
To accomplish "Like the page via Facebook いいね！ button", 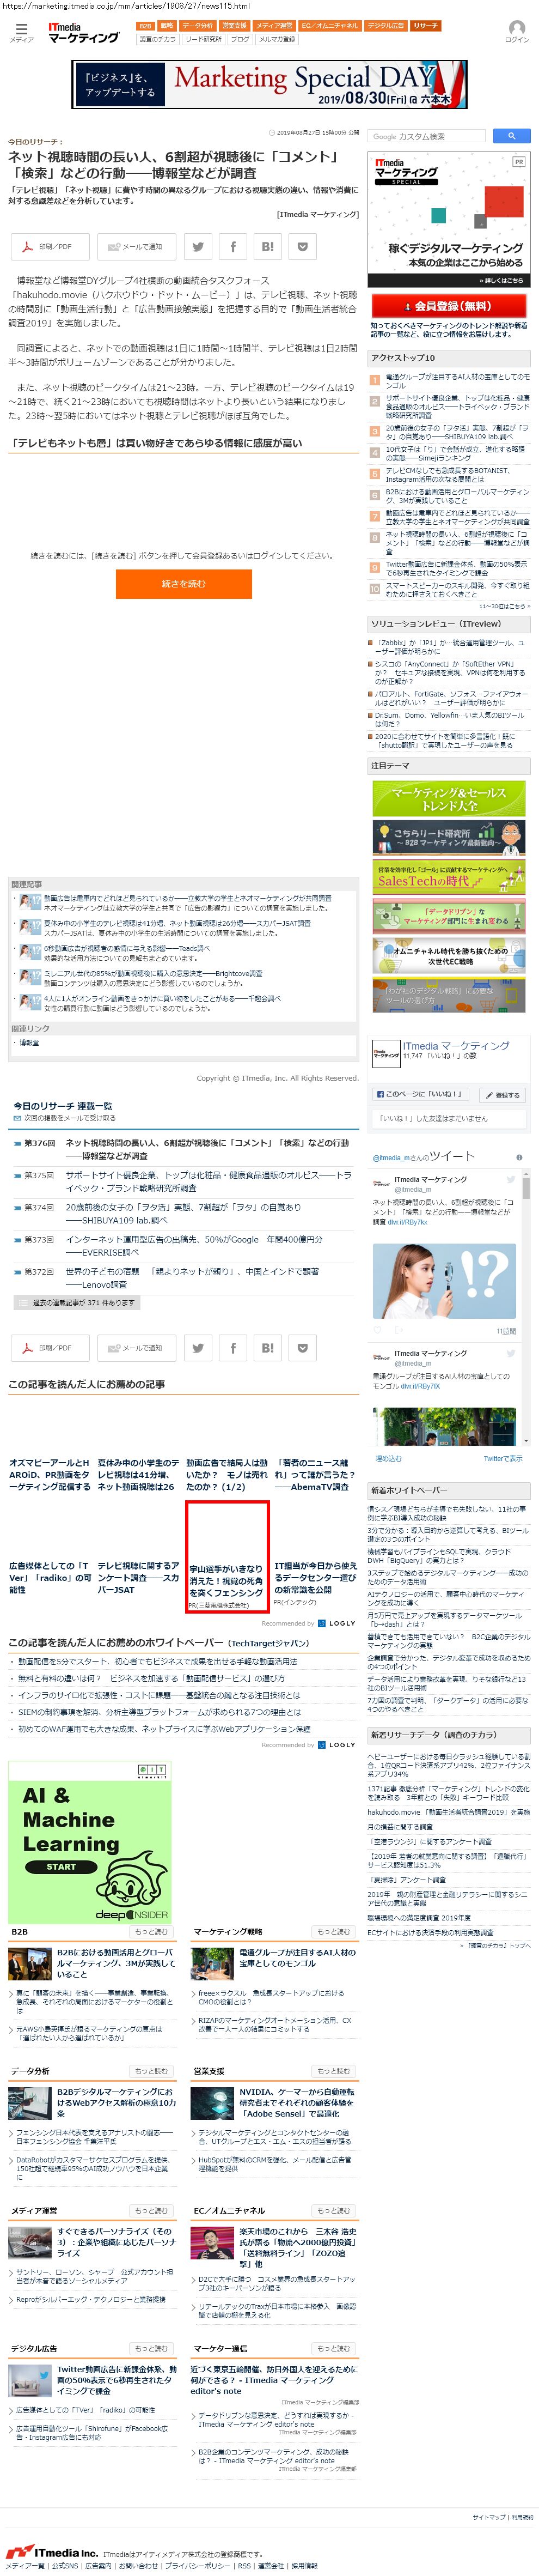I will tap(419, 1095).
